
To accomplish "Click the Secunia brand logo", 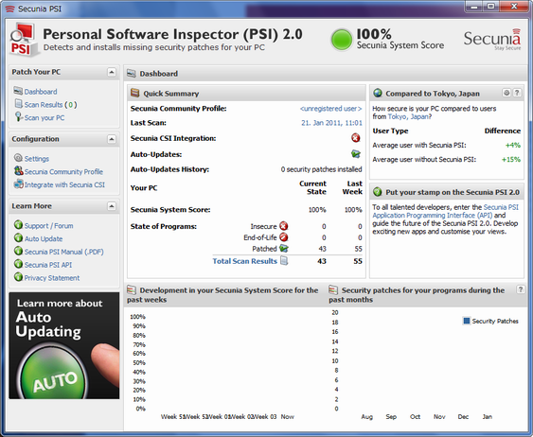I will 492,39.
